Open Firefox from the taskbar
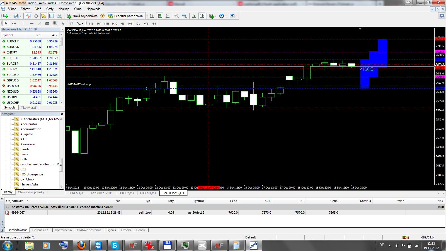446x251 pixels. (x=81, y=246)
